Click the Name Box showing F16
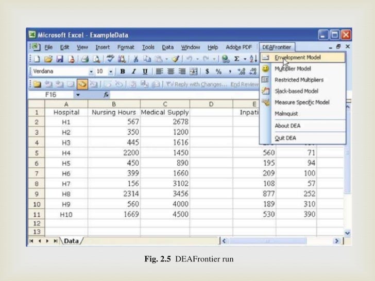Image resolution: width=375 pixels, height=281 pixels. [x=51, y=95]
